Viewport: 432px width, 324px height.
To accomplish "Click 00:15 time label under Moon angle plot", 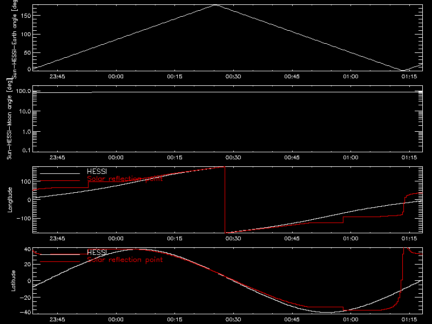I will [174, 158].
